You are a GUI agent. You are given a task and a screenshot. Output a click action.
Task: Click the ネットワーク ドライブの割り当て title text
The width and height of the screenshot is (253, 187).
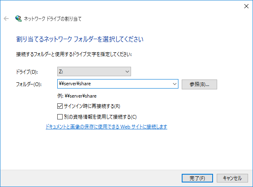pyautogui.click(x=53, y=19)
